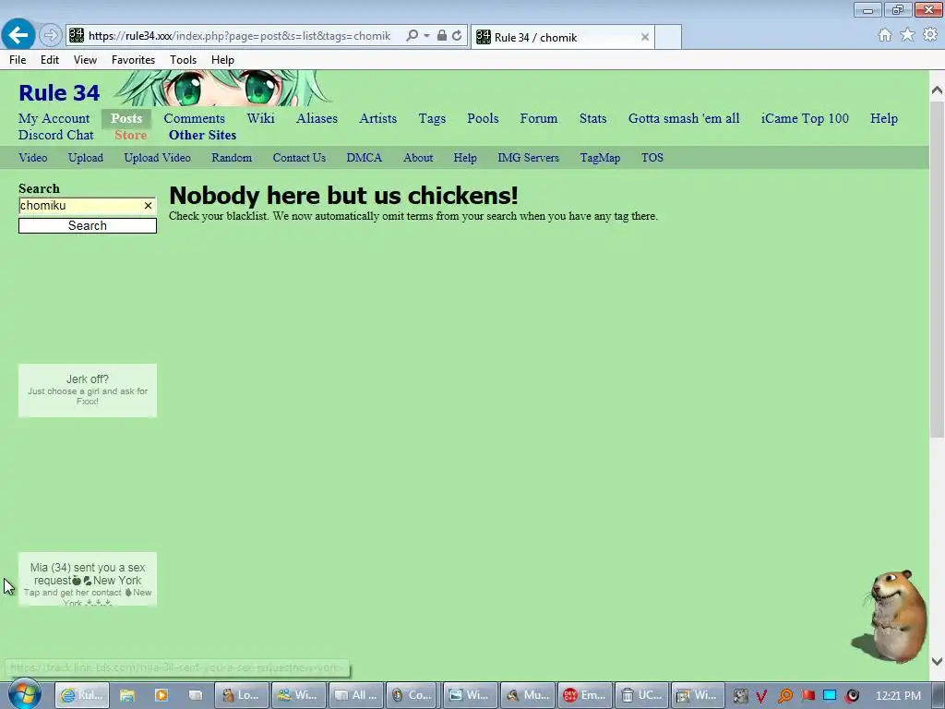Open the Favorites menu
This screenshot has width=945, height=709.
(x=133, y=60)
